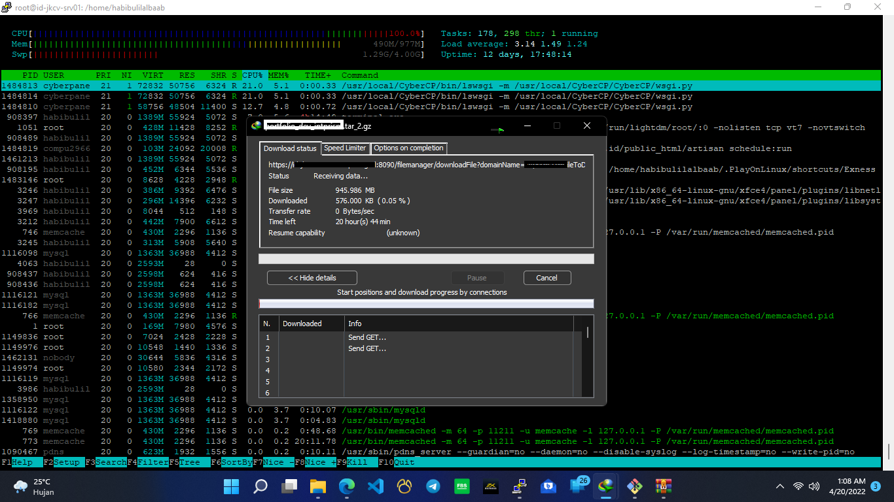
Task: Open the mail app showing 26 notifications
Action: 577,486
